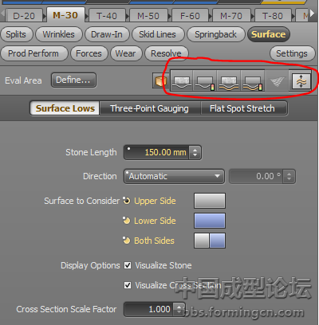Select the first stone surface-lows icon

click(182, 81)
